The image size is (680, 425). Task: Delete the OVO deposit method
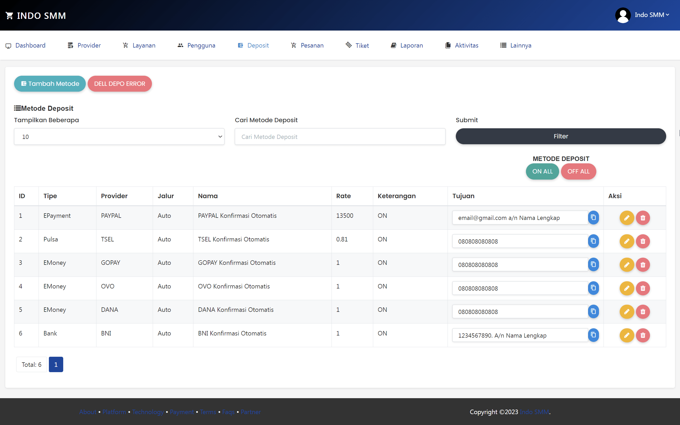click(x=643, y=288)
